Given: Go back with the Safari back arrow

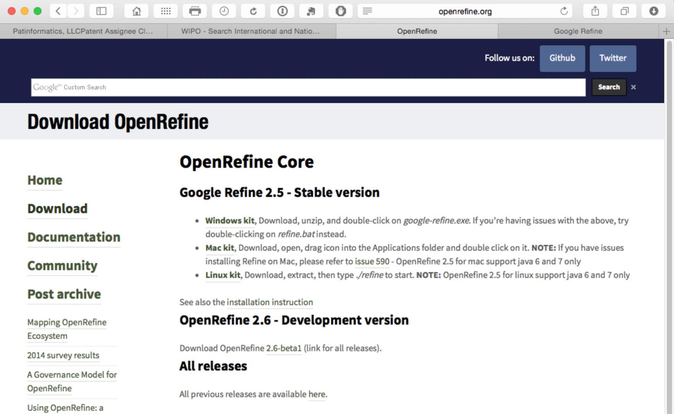Looking at the screenshot, I should (58, 11).
